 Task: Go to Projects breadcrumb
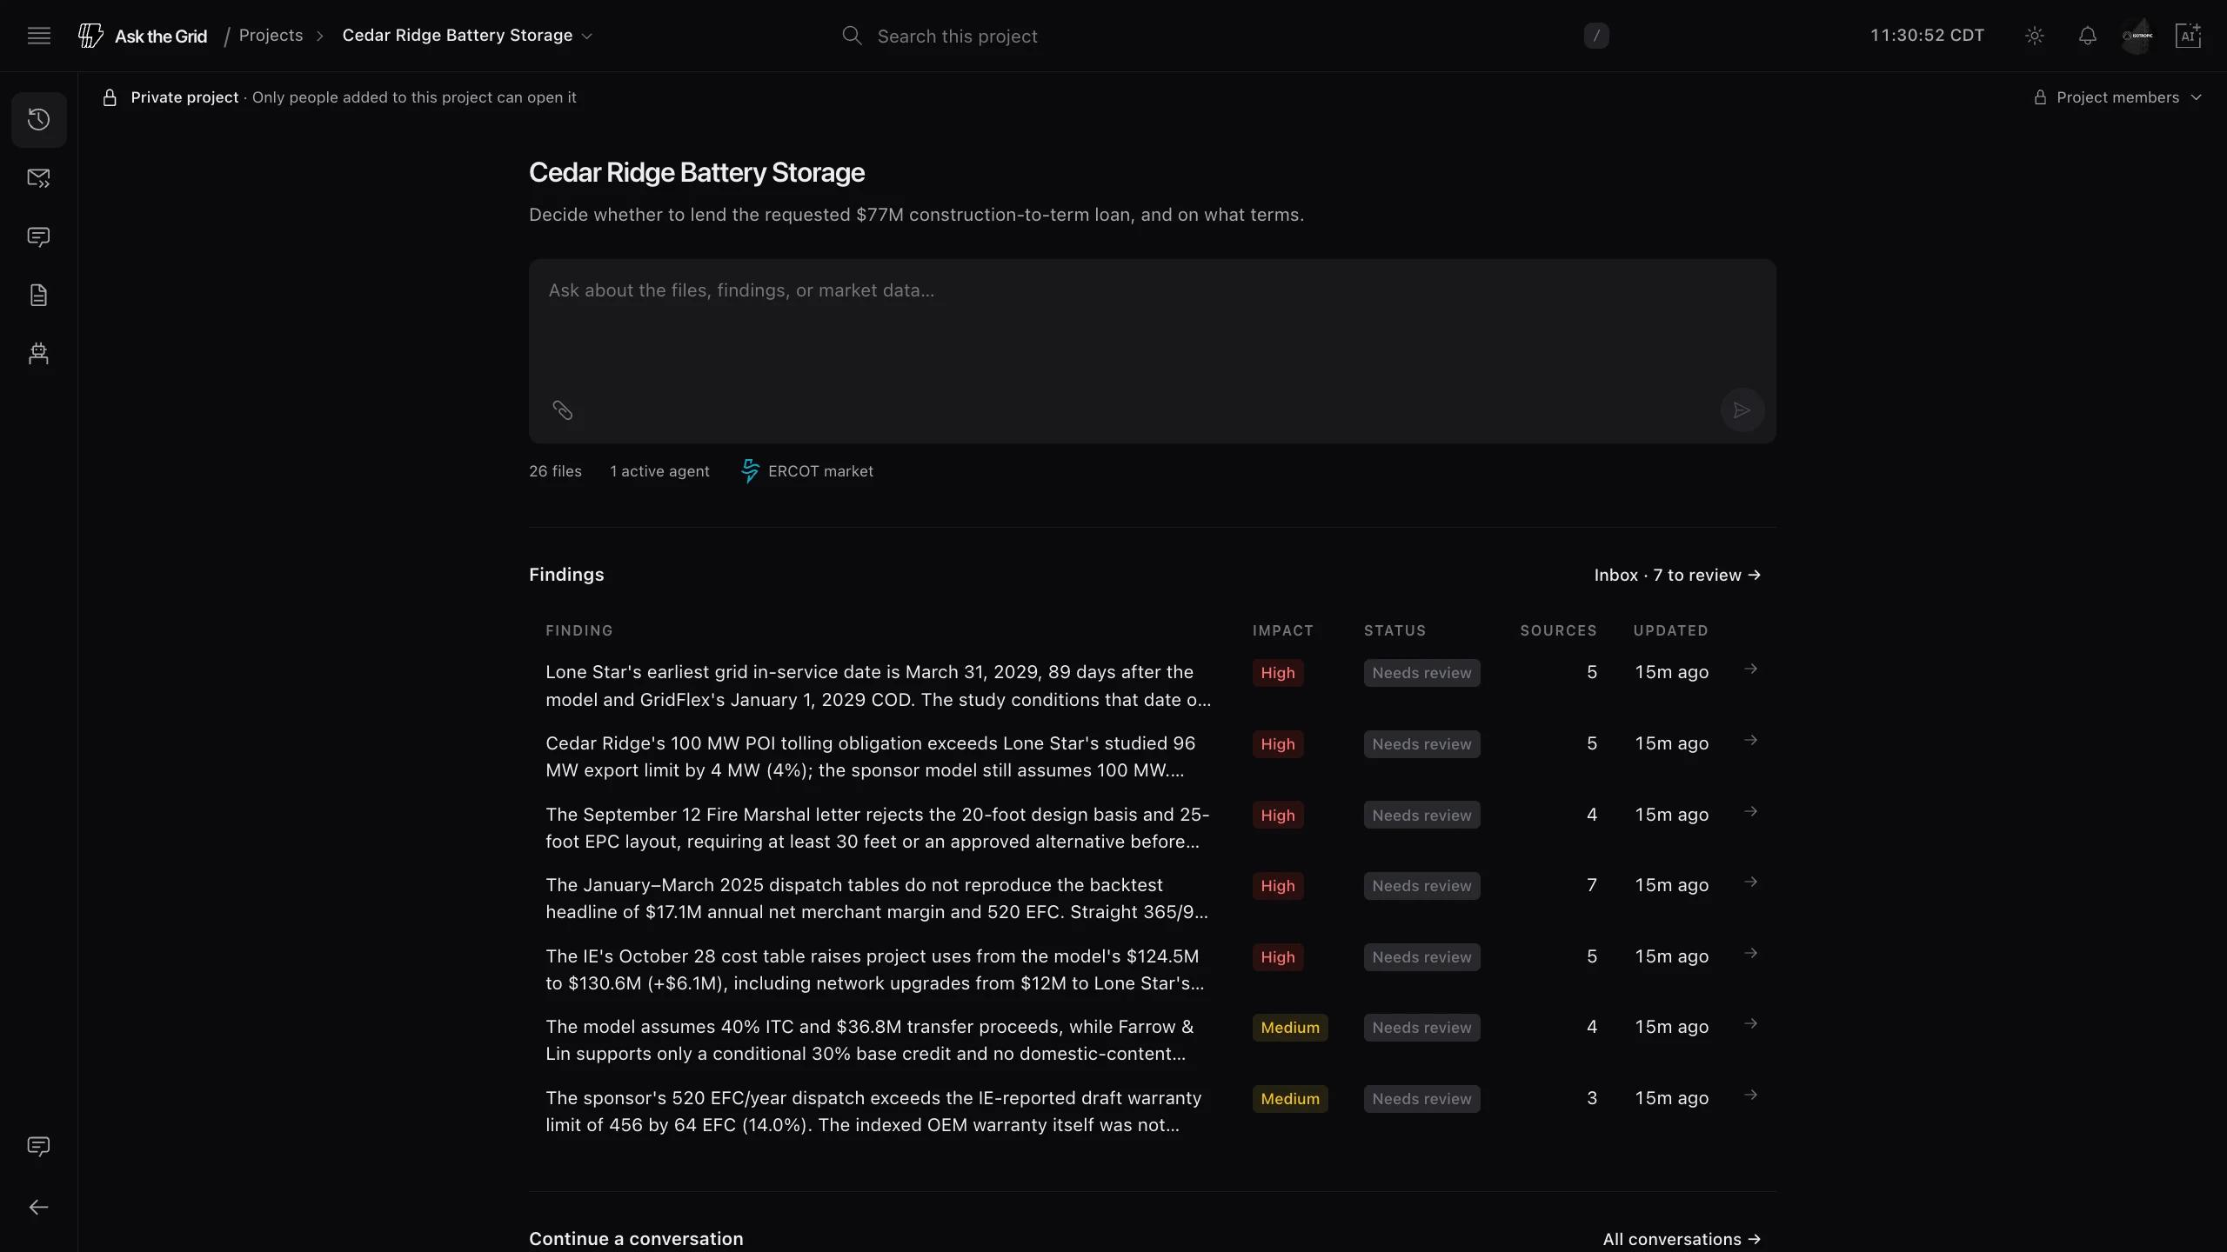pyautogui.click(x=271, y=36)
